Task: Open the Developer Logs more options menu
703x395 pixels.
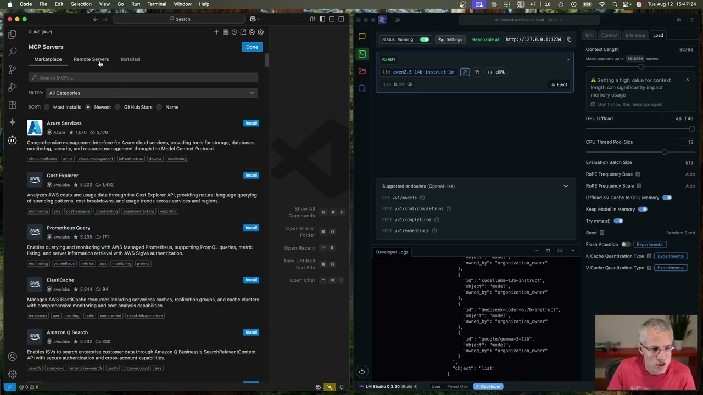Action: (536, 251)
